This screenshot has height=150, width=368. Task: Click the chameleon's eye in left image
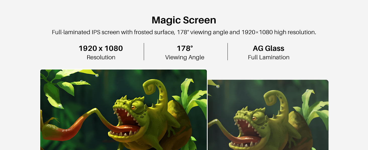[x=133, y=108]
